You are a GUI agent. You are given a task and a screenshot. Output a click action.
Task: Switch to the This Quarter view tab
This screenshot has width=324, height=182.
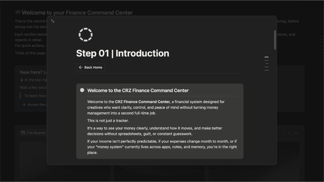35,133
